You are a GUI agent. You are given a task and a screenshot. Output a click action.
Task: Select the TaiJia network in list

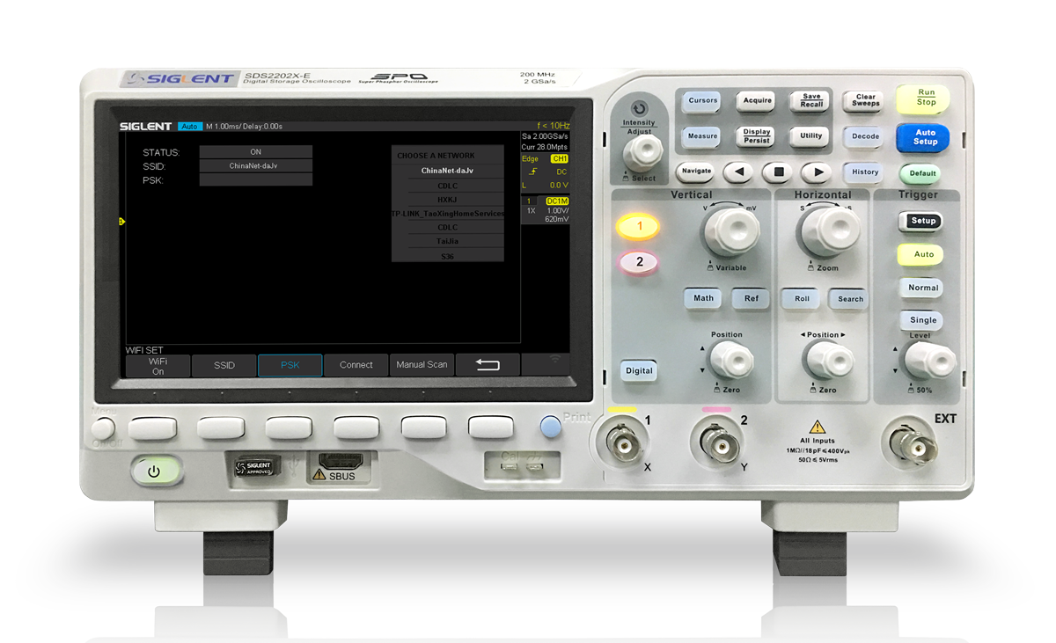coord(447,241)
